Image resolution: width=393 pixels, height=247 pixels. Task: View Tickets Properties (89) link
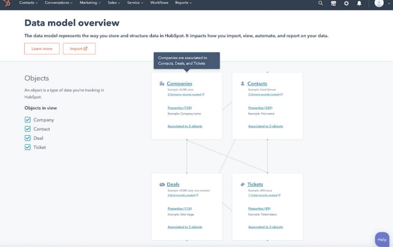pos(259,209)
